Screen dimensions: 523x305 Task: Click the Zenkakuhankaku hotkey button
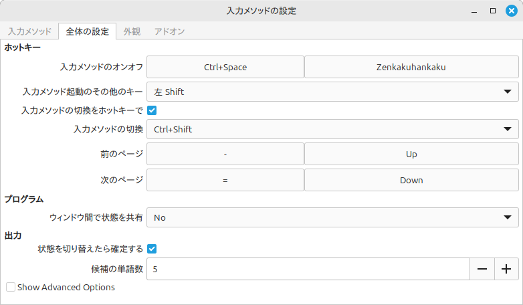[411, 67]
